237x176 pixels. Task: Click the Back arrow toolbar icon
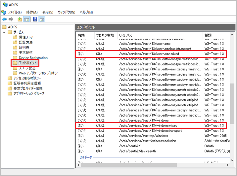[4, 19]
